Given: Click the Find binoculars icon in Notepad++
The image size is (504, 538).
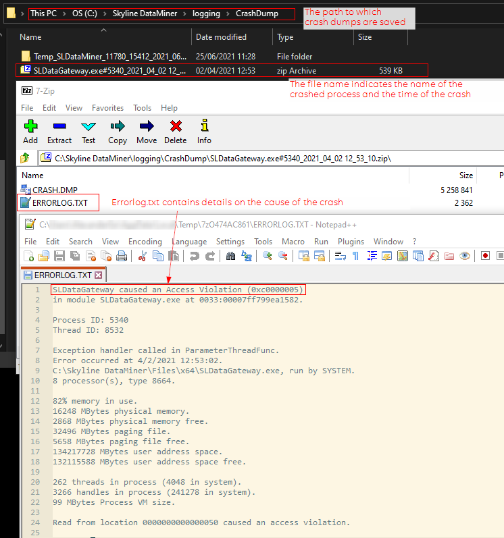Looking at the screenshot, I should pos(230,256).
